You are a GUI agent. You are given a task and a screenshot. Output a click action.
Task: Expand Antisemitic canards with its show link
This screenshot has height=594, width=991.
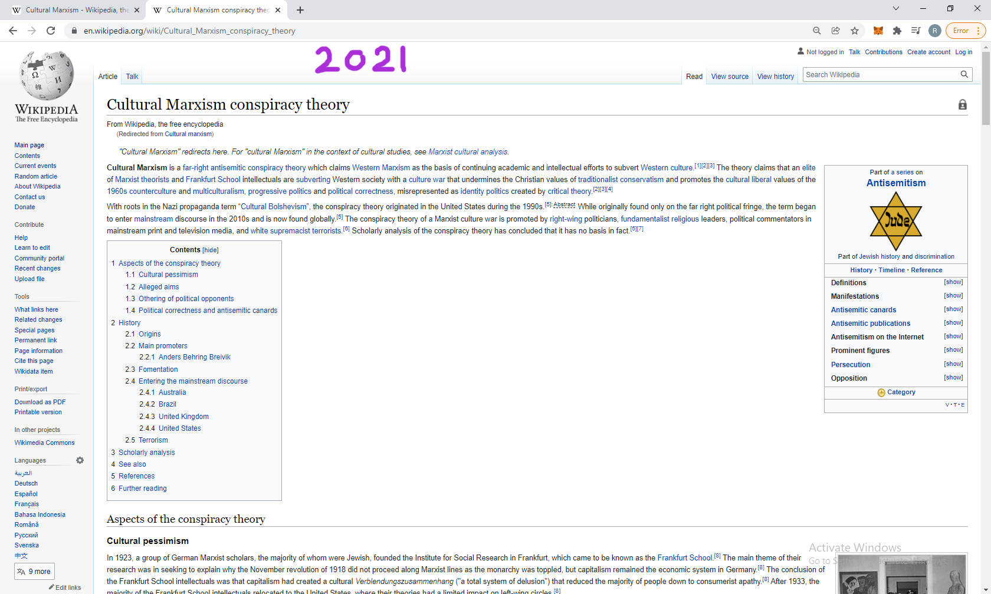(x=953, y=309)
